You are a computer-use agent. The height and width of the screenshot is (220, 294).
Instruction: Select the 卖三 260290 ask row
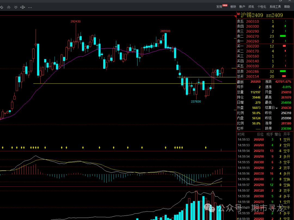point(265,31)
